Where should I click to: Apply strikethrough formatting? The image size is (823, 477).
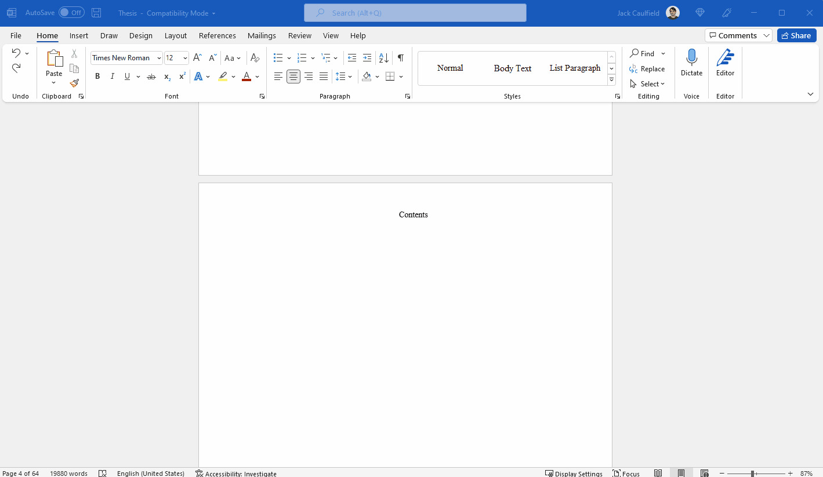(x=151, y=76)
